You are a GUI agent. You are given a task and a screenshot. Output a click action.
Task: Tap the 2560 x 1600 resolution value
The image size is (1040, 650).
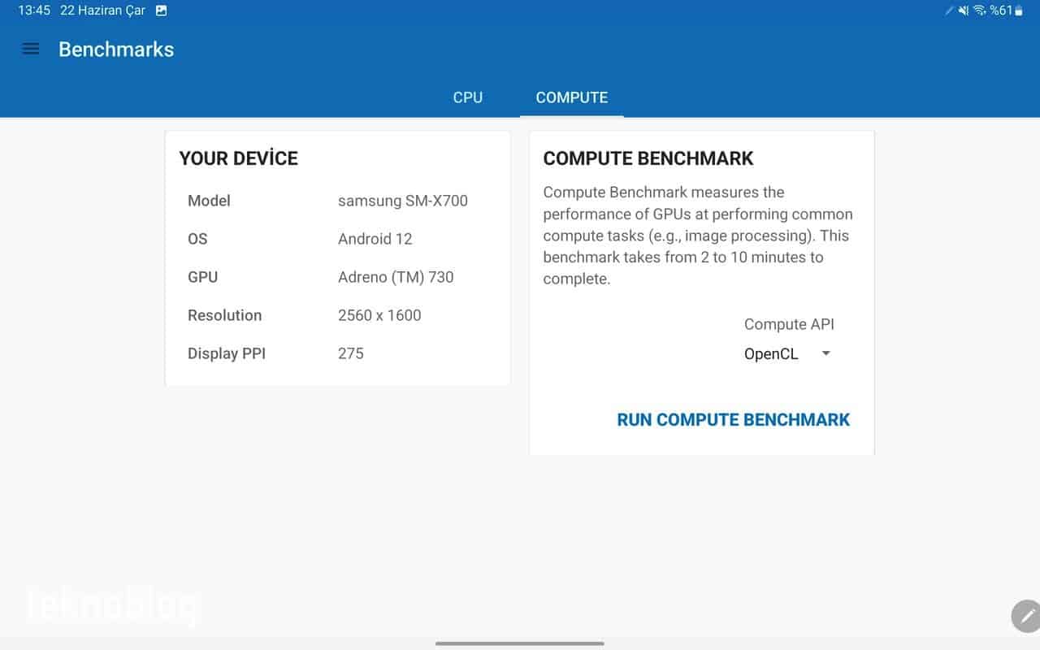click(379, 315)
